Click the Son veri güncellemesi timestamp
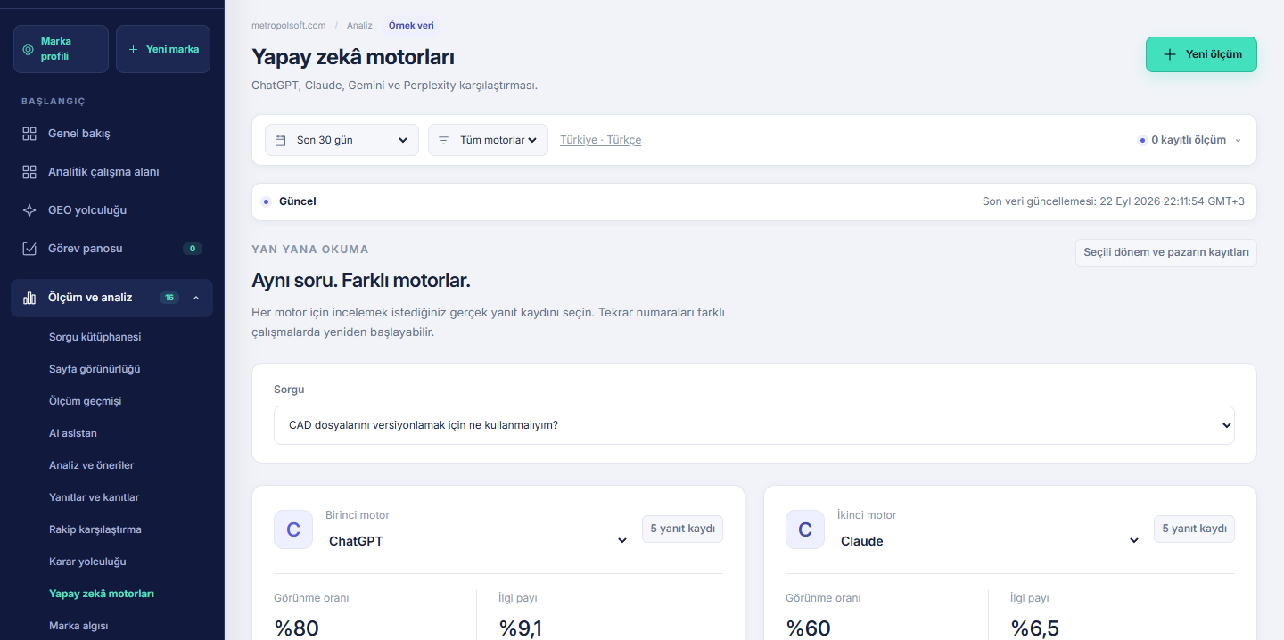Image resolution: width=1284 pixels, height=640 pixels. [x=1114, y=201]
